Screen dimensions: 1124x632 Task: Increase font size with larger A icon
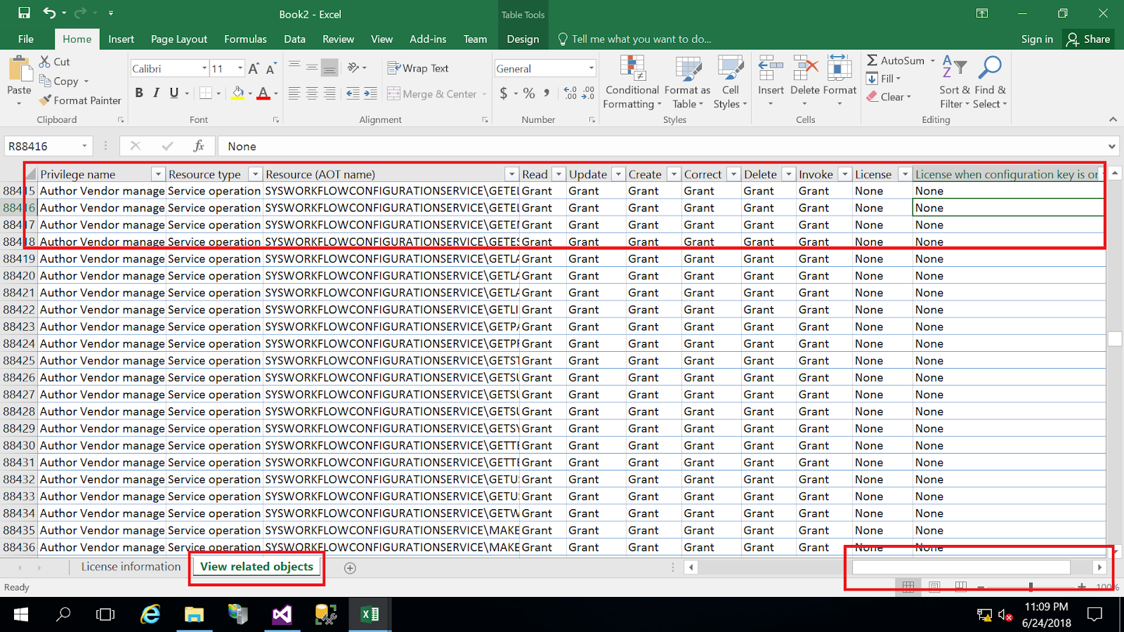tap(254, 68)
